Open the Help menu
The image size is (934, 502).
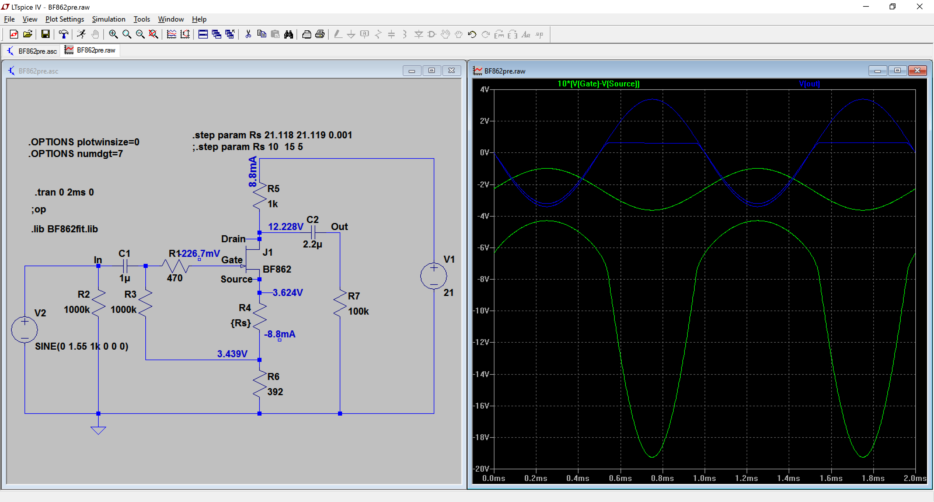click(199, 19)
